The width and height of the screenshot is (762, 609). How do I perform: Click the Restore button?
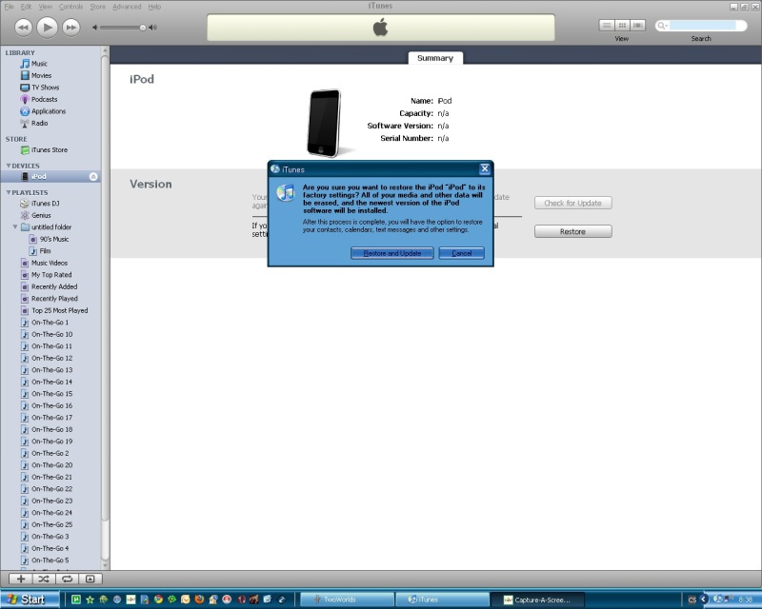(x=573, y=231)
